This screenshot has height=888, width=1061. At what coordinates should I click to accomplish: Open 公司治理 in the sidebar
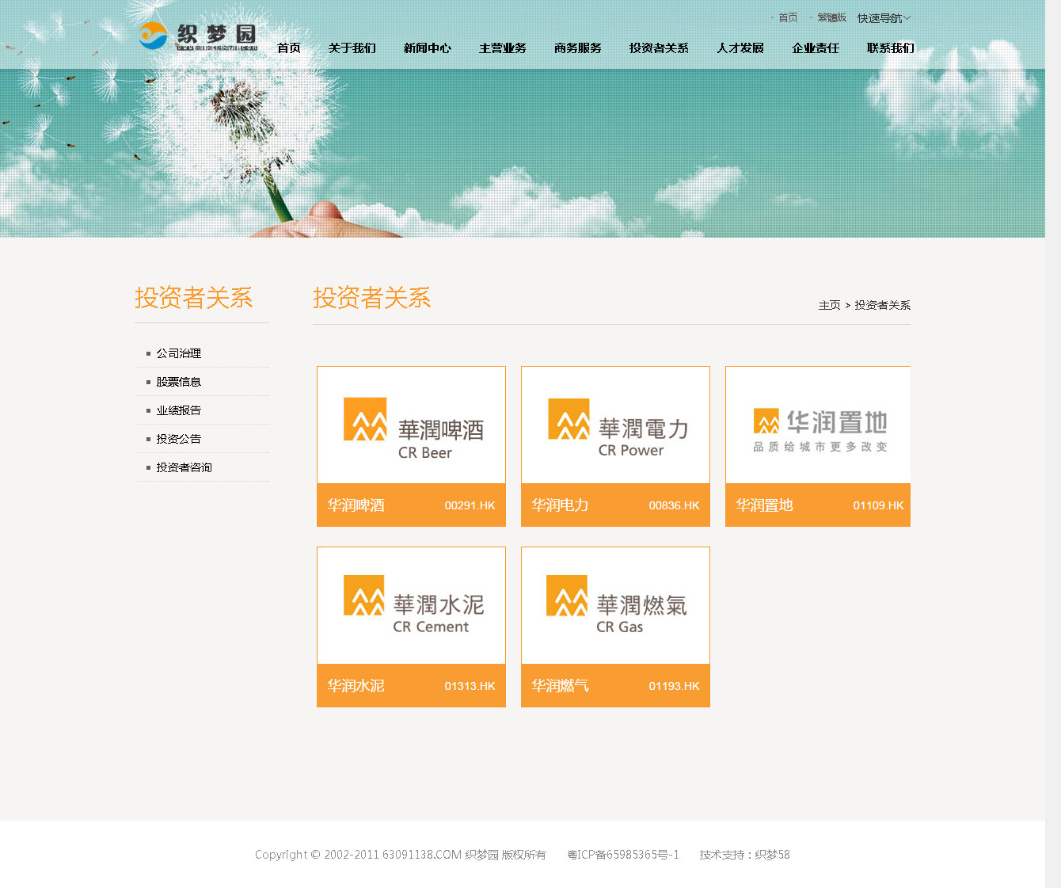178,353
